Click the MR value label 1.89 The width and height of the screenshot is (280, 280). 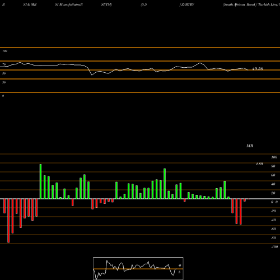coord(259,164)
